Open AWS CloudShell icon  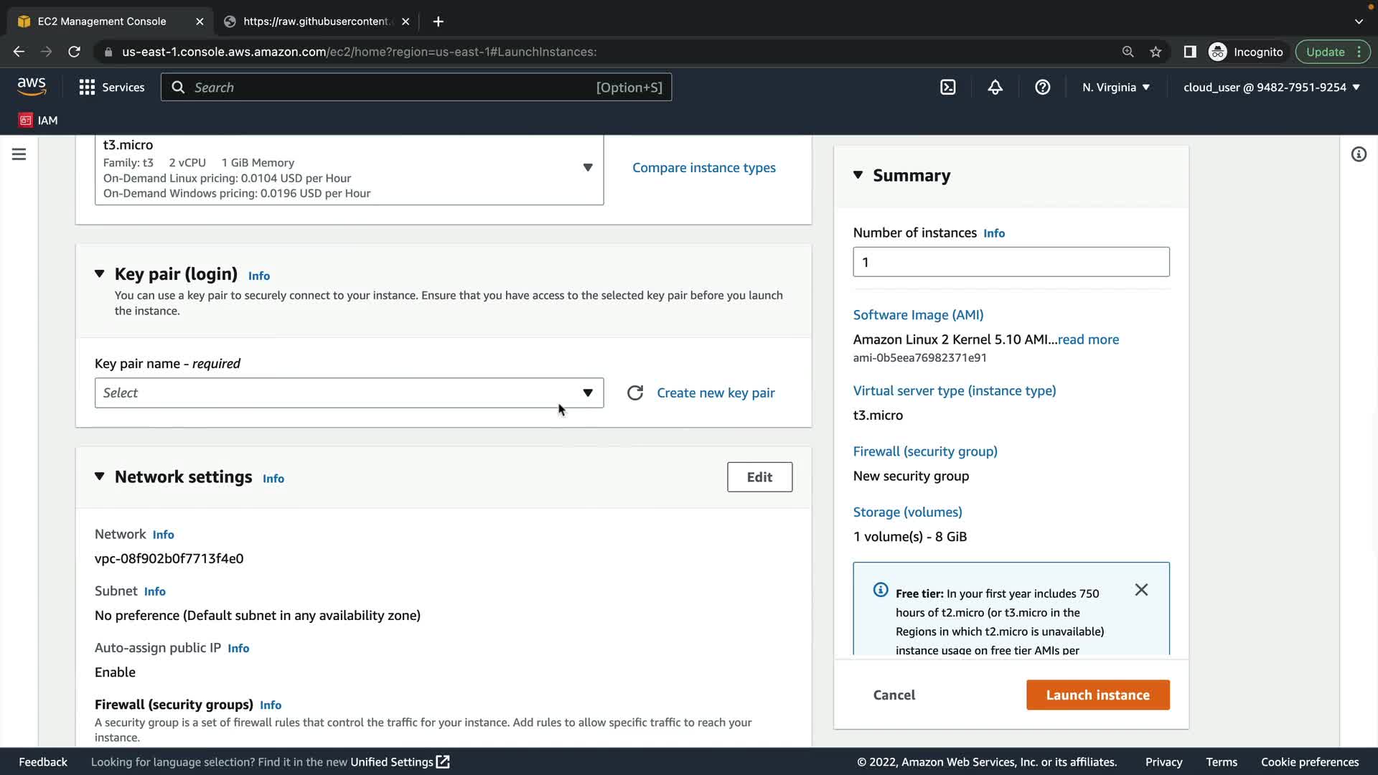(947, 88)
